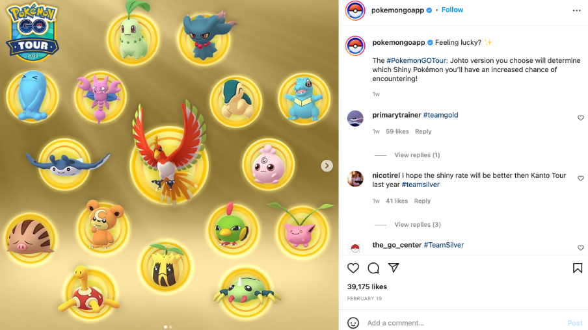
Task: Save the post with the bookmark icon
Action: 578,268
